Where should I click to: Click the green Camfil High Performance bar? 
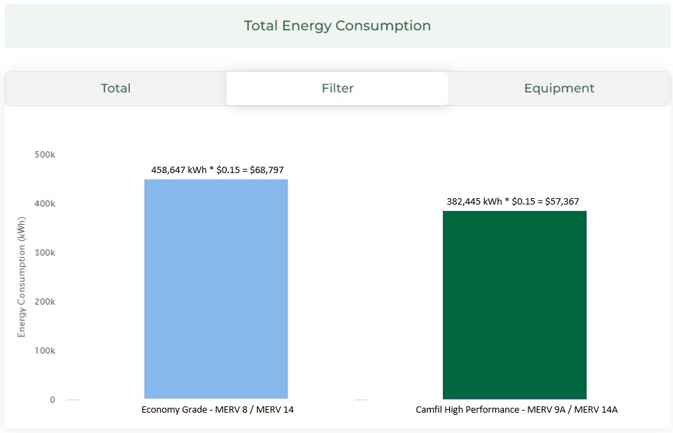point(514,305)
